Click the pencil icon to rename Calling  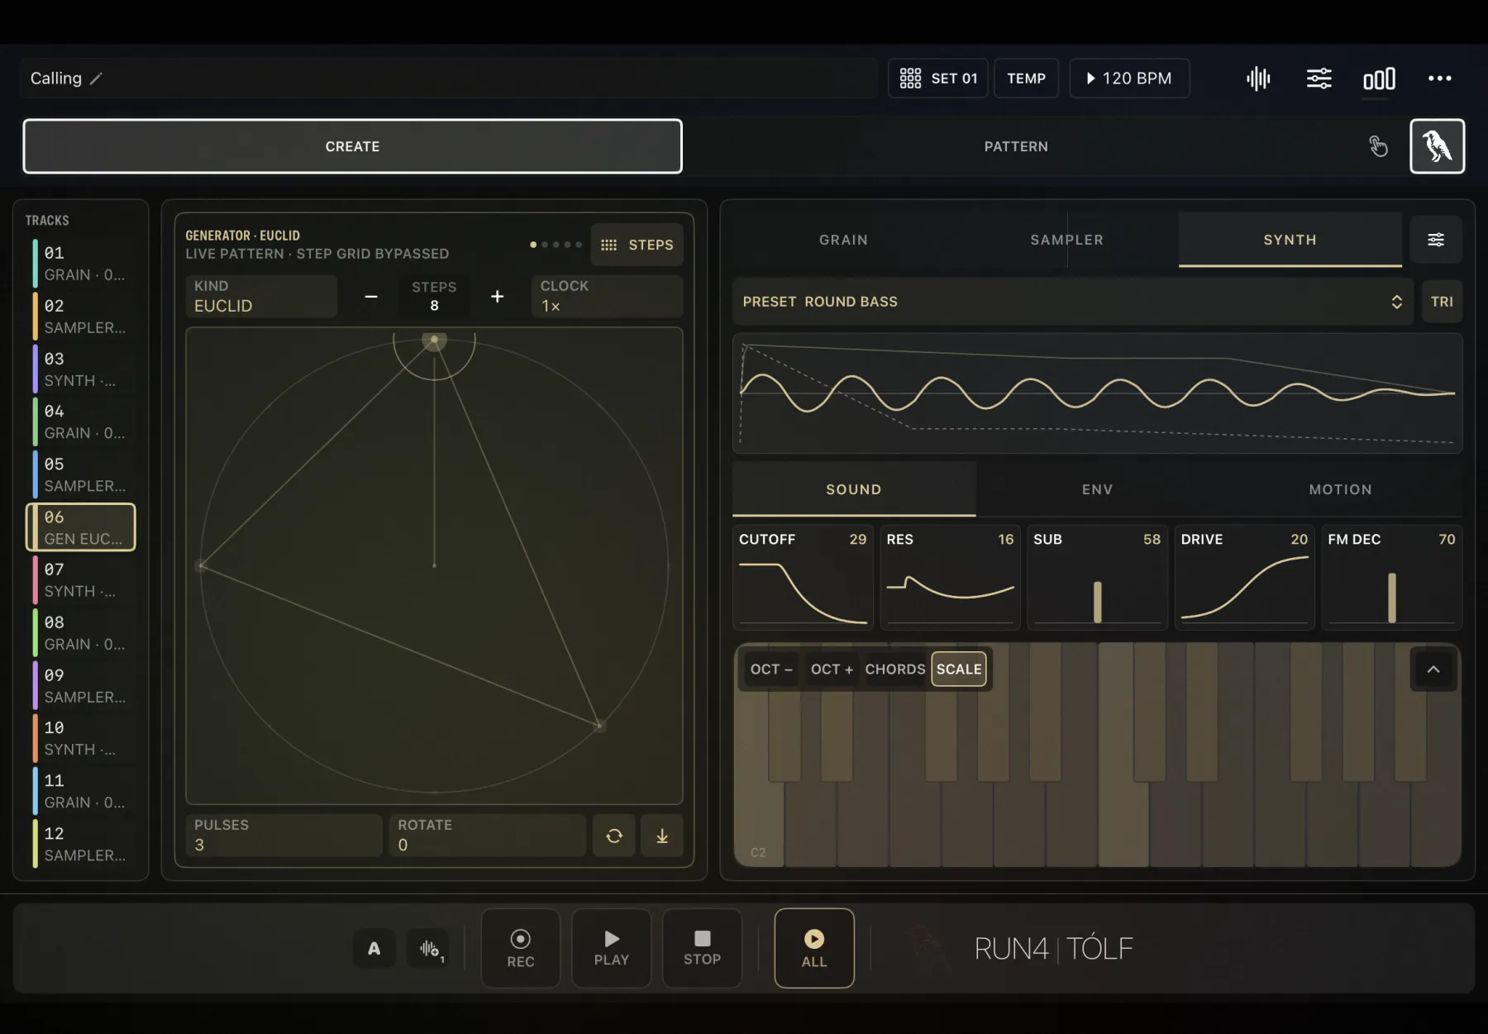pyautogui.click(x=96, y=79)
